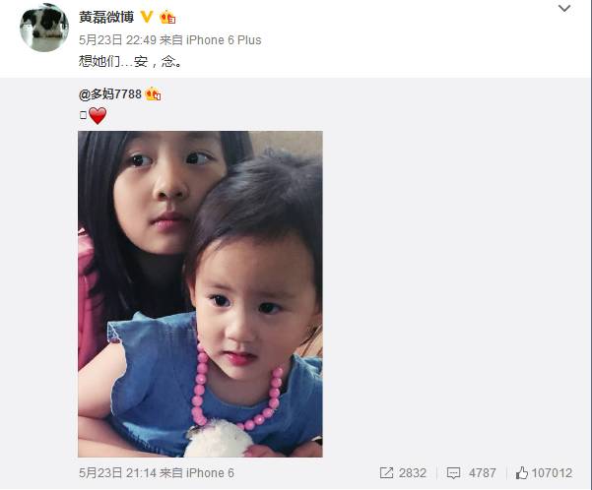This screenshot has height=490, width=592.
Task: Open the iPhone 6 source link
Action: pos(210,473)
